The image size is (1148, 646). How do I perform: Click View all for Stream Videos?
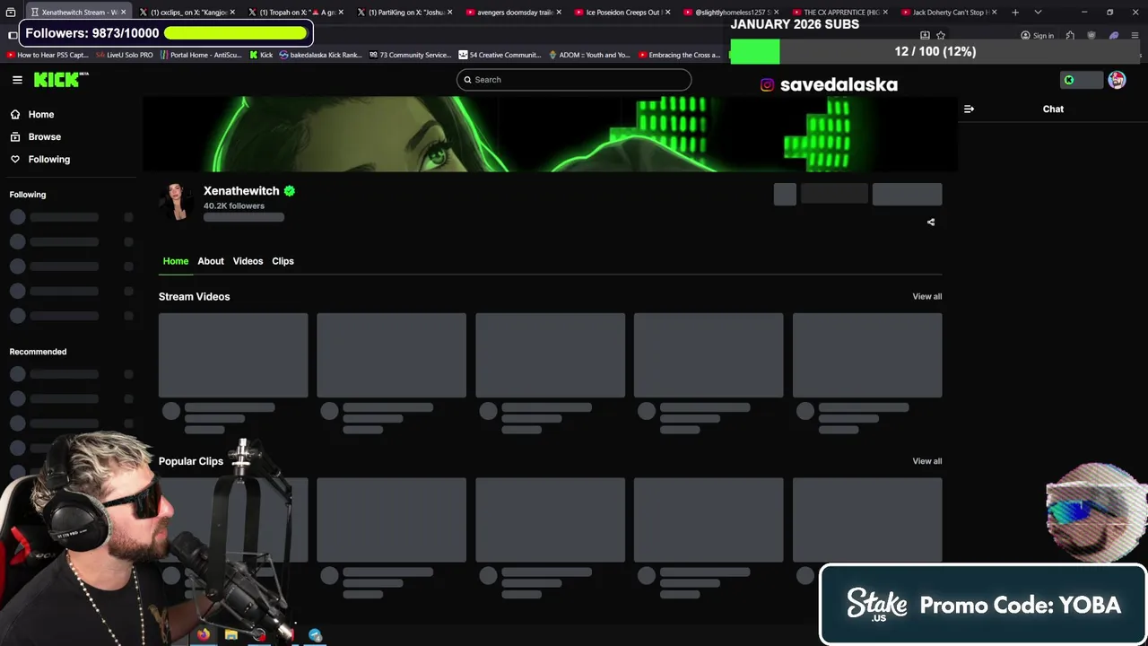click(926, 297)
